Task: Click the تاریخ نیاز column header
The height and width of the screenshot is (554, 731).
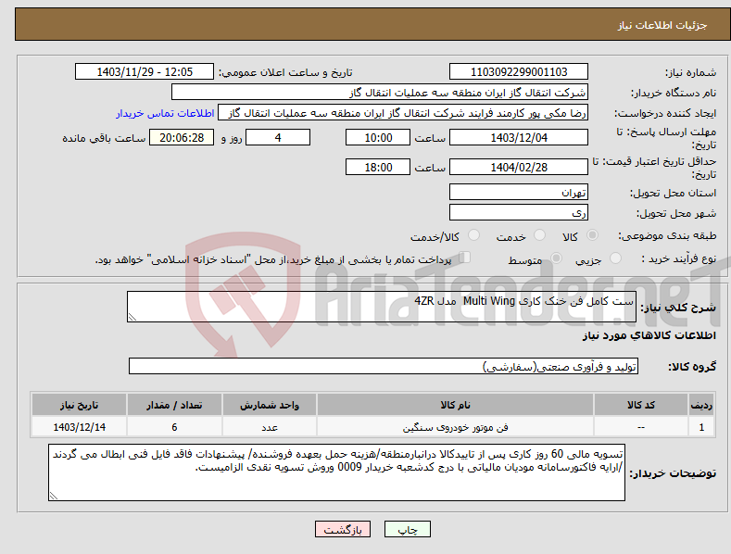Action: tap(80, 405)
